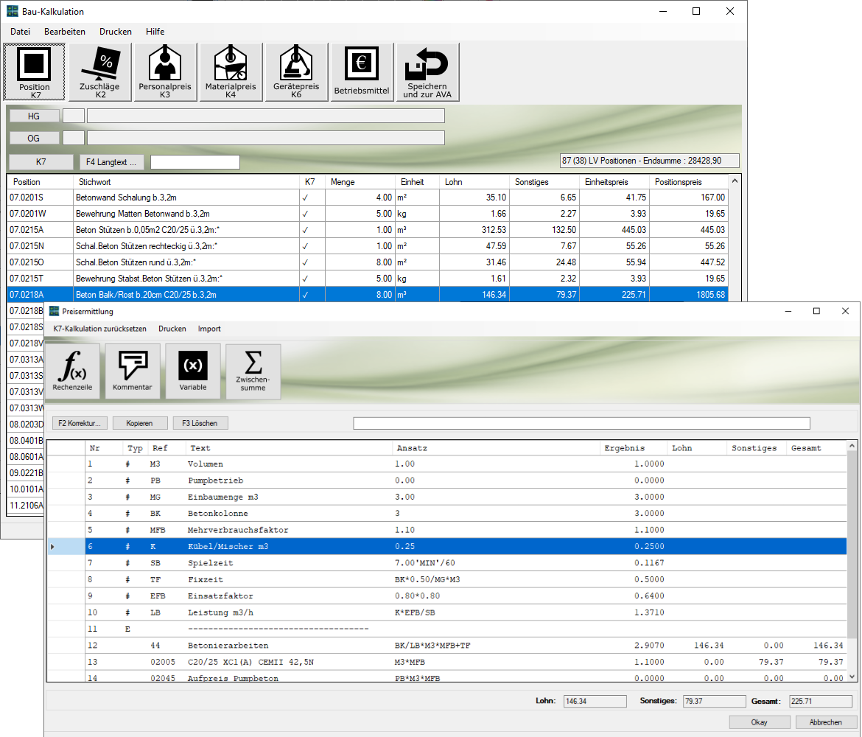Toggle K7 checkmark for row 07.0215N

(x=306, y=246)
